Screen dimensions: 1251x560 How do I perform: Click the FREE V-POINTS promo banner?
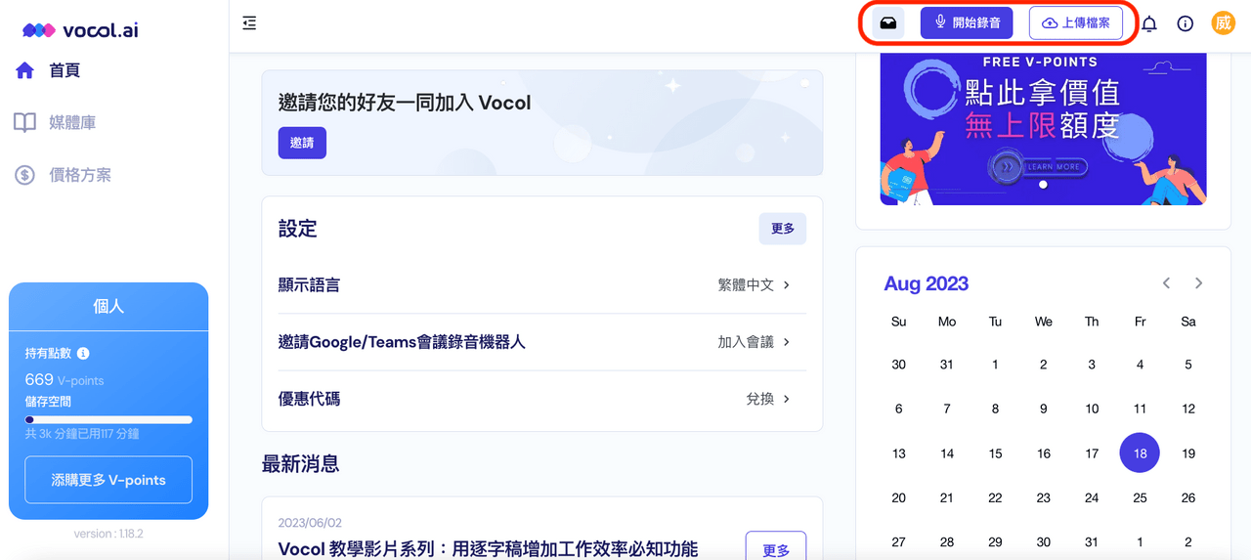click(x=1043, y=129)
